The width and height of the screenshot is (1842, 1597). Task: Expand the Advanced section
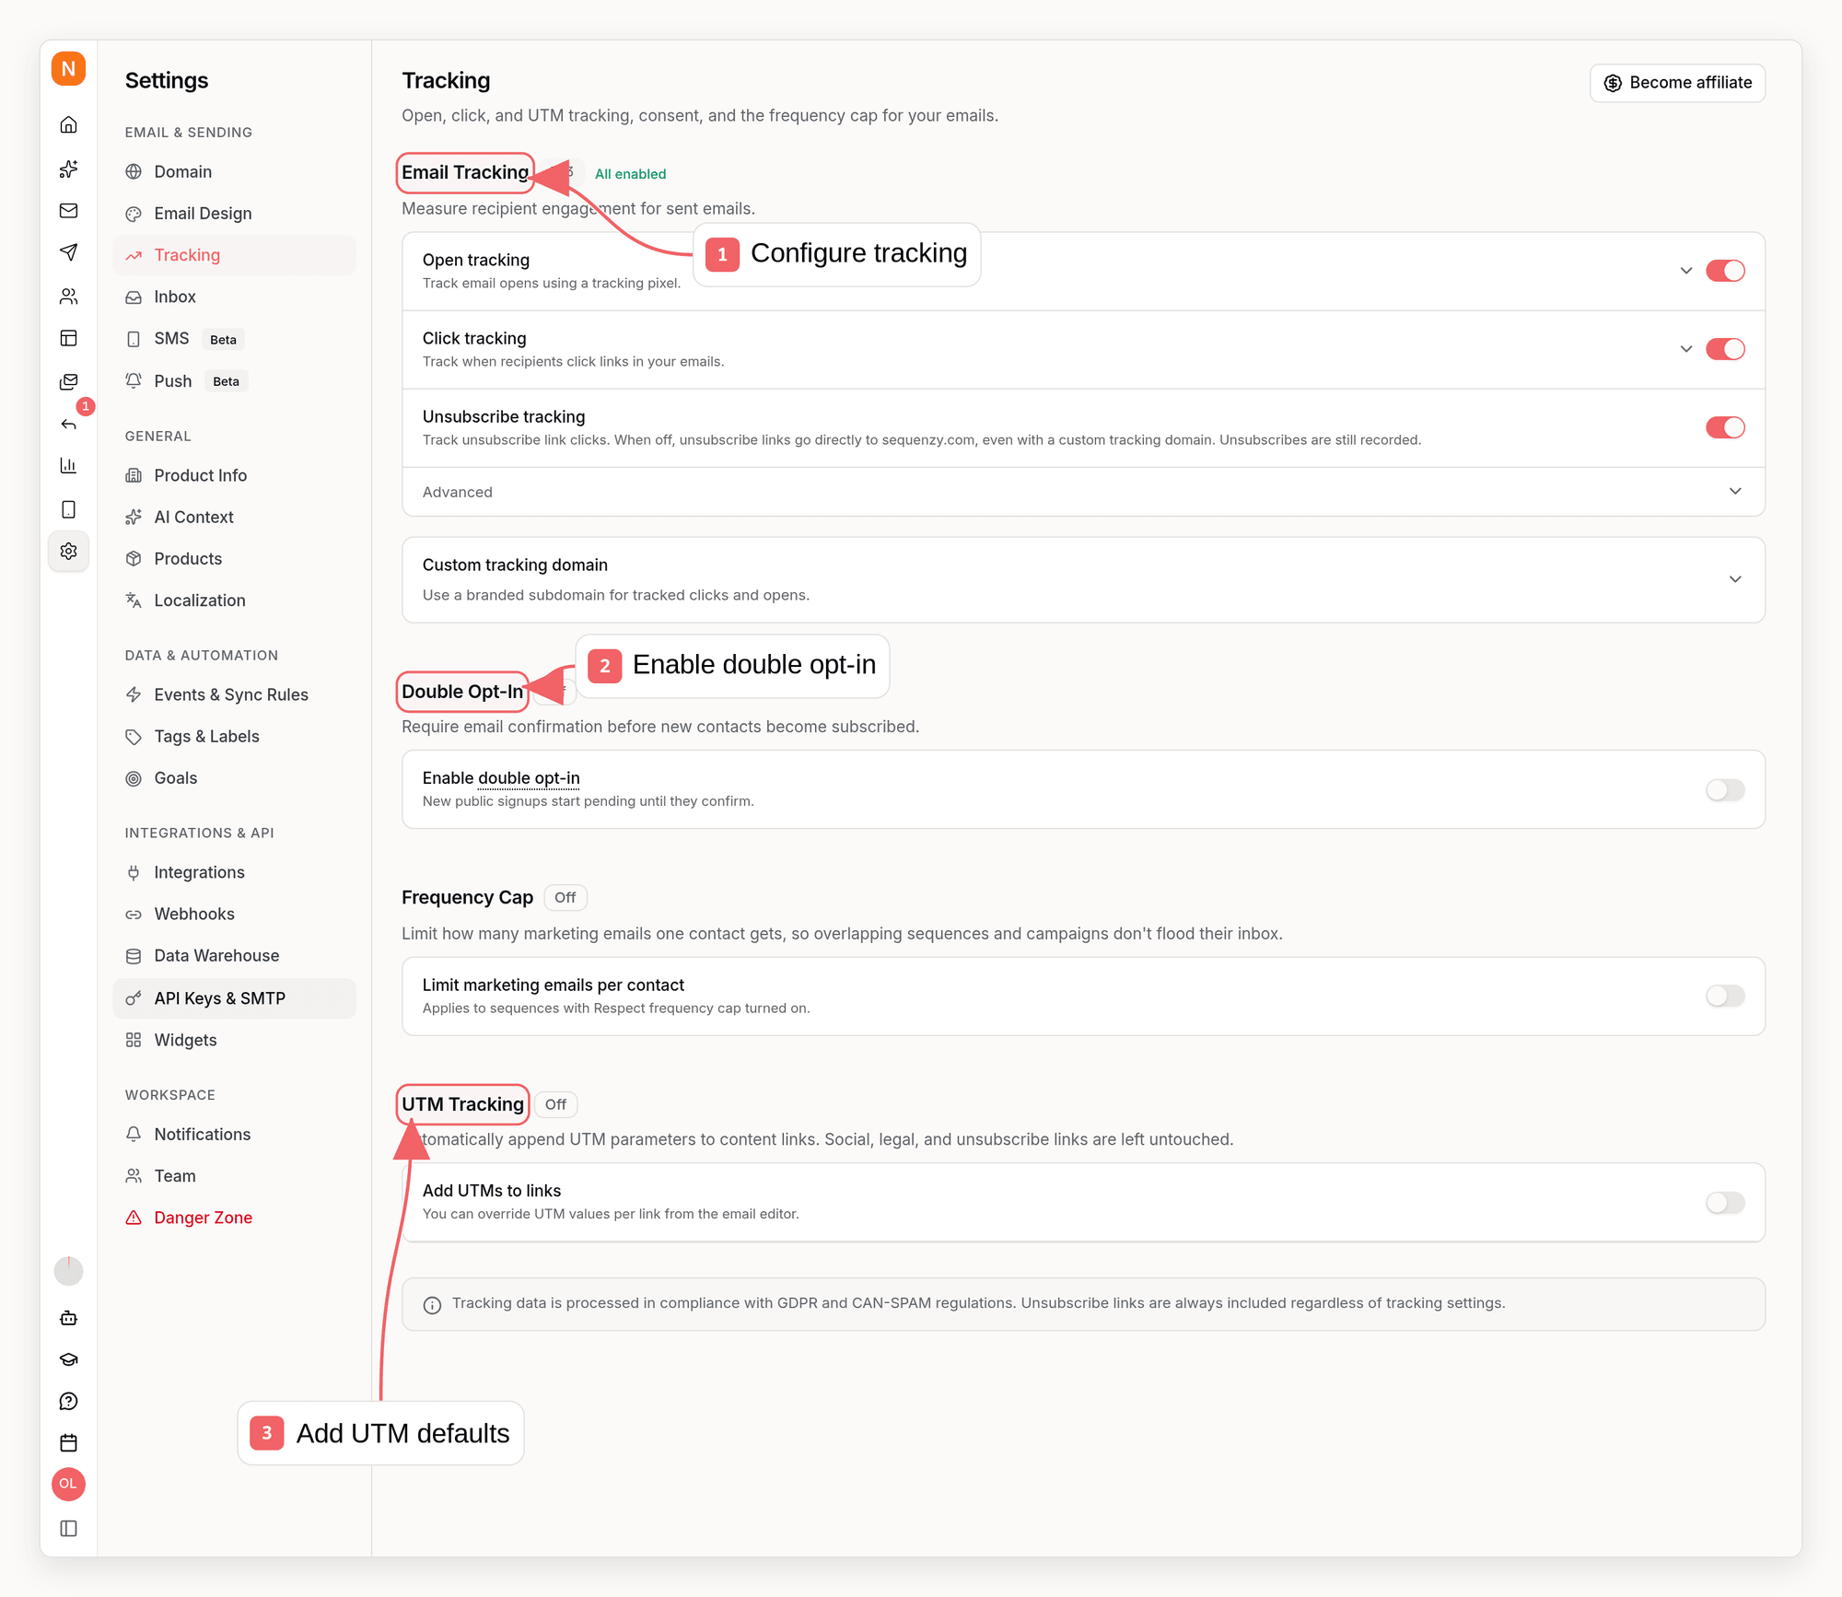[x=1083, y=492]
